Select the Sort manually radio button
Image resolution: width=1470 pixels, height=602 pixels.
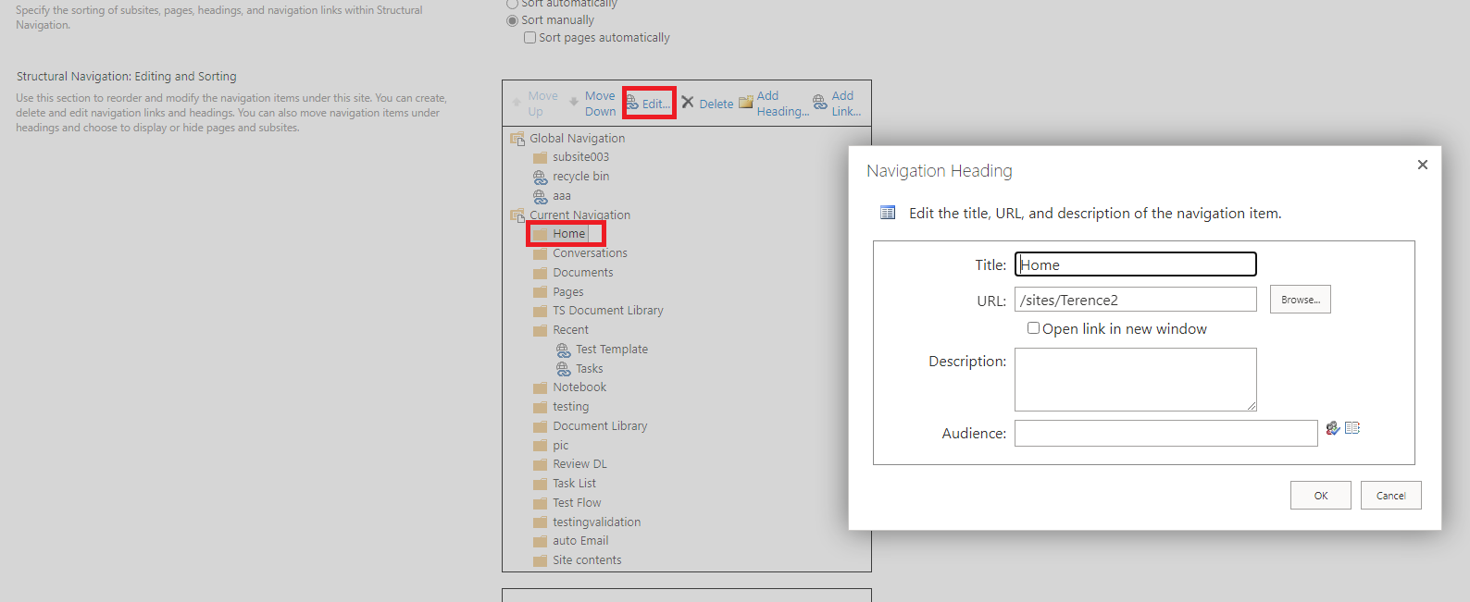click(x=512, y=20)
